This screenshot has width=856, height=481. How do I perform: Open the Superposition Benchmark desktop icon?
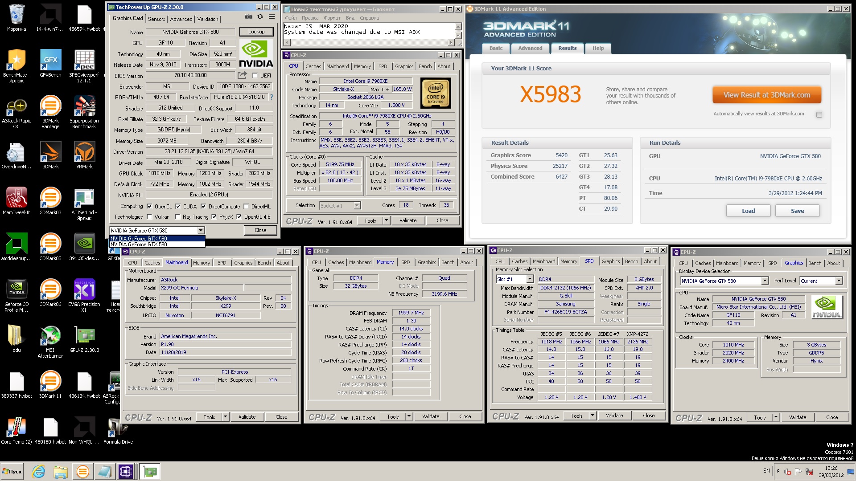[84, 112]
